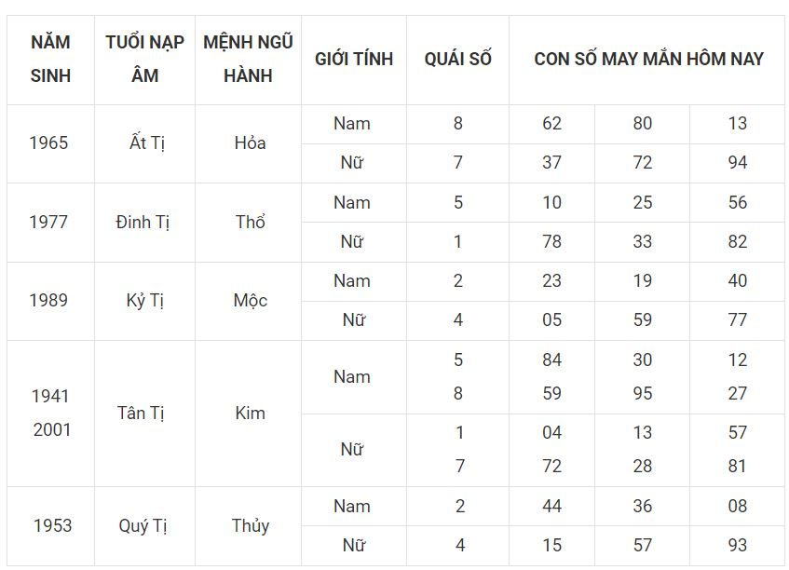Click the Mộc element cell
Screen dimensions: 789x570
coord(248,301)
